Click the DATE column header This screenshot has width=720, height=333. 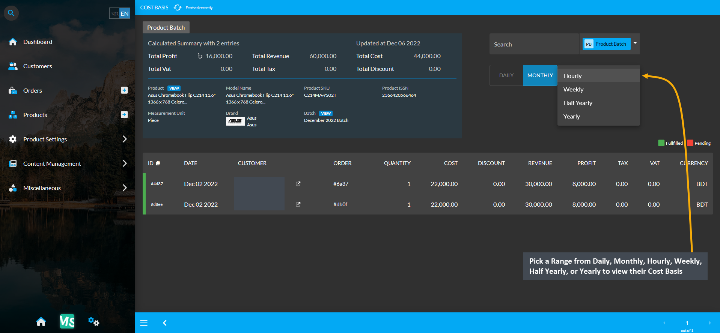[x=190, y=163]
